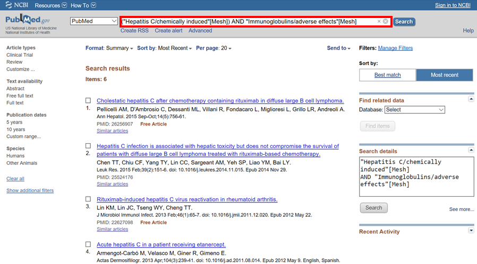Open the Manage Filters link
Screen dimensions: 477x264
coord(395,48)
